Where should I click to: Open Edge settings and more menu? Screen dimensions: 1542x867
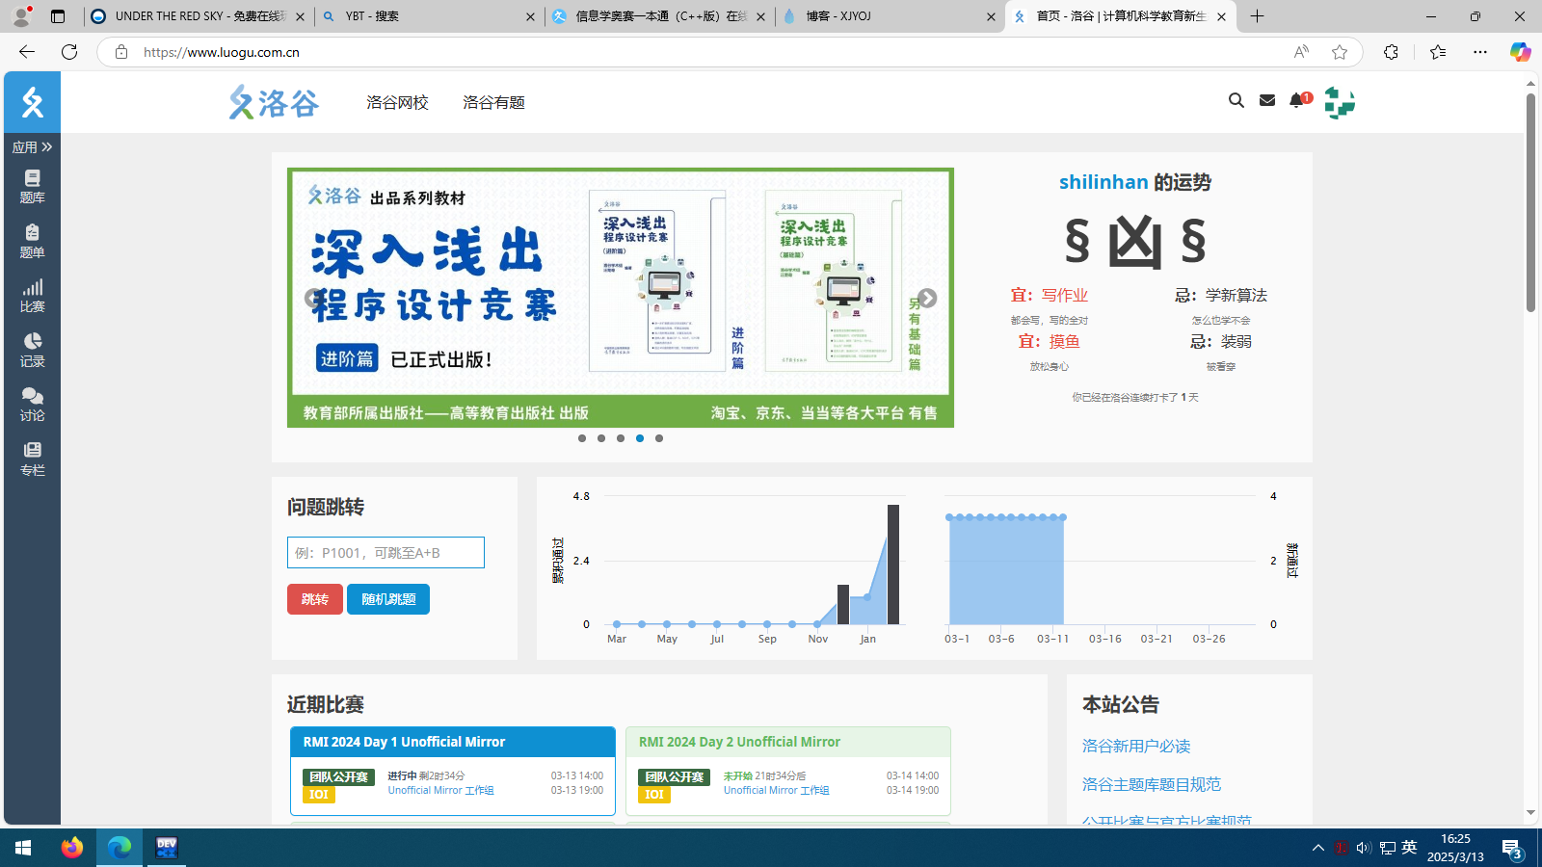1480,52
